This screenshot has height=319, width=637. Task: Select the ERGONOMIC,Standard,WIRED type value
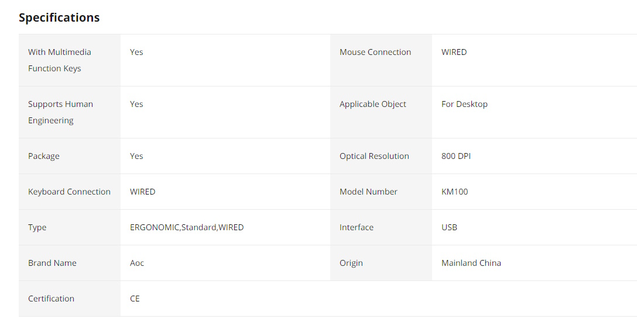(187, 227)
